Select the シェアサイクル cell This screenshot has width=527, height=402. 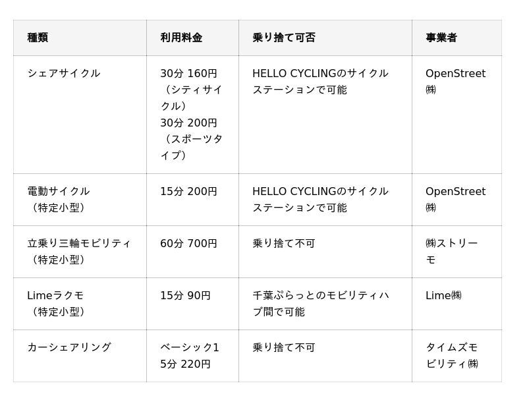(x=64, y=73)
